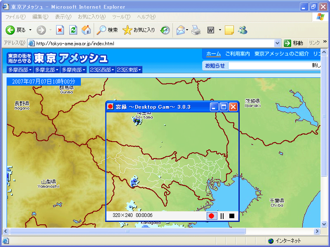Click the インターネット zone globe icon
This screenshot has width=330, height=247.
coord(271,241)
